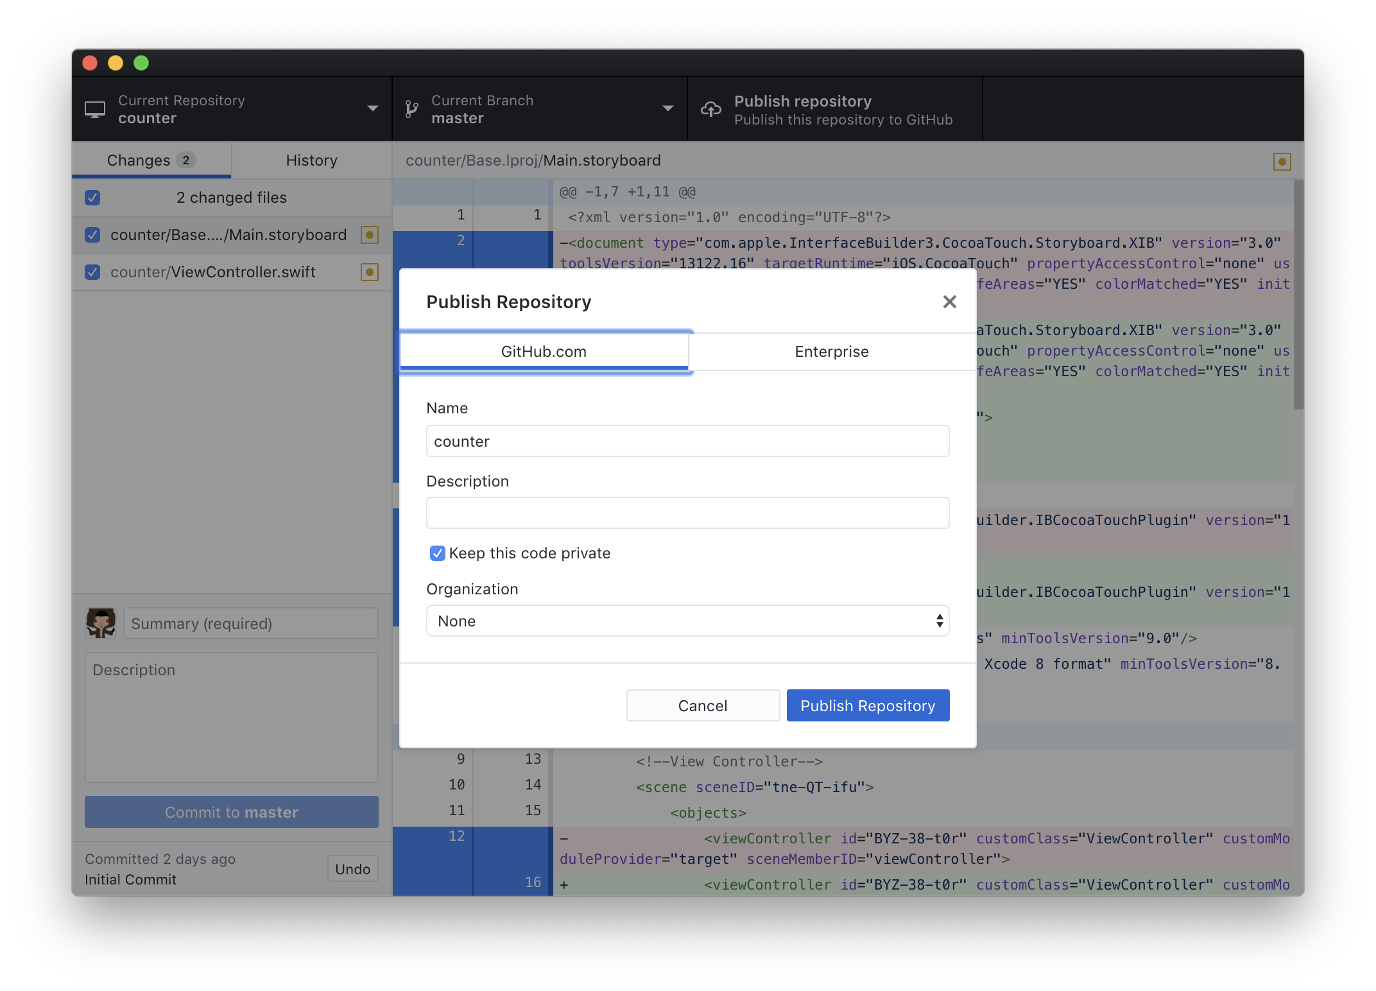Click modified icon in diff header
1376x991 pixels.
(x=1282, y=162)
